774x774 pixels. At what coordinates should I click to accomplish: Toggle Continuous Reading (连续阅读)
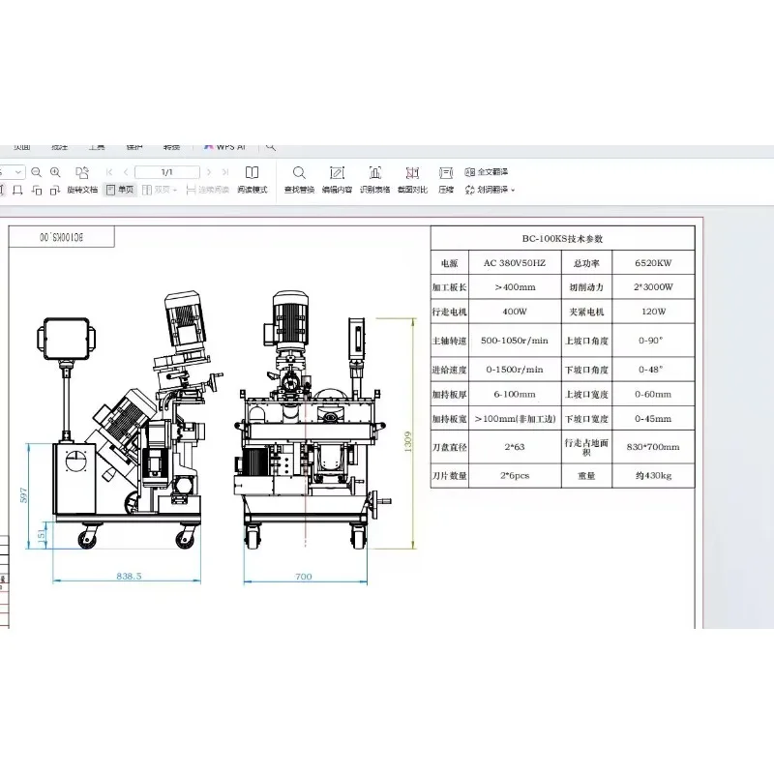(x=208, y=190)
